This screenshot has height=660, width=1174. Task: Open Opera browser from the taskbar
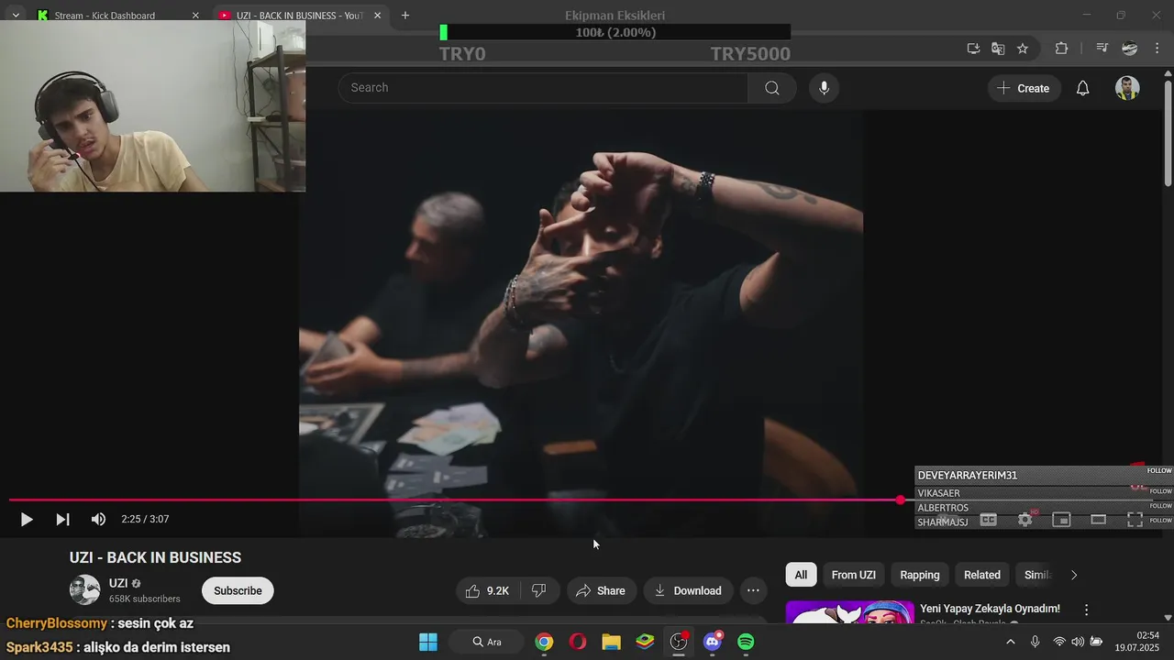(578, 642)
